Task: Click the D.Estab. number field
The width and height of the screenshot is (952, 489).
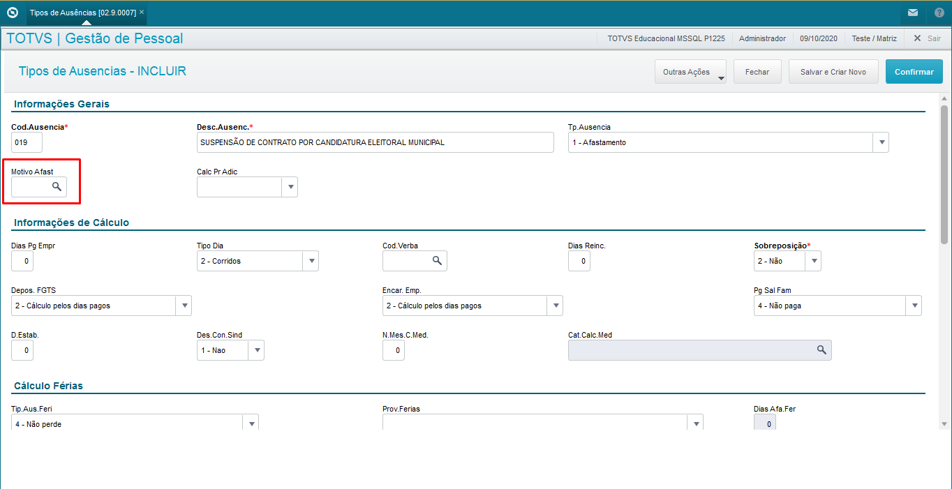Action: [22, 350]
